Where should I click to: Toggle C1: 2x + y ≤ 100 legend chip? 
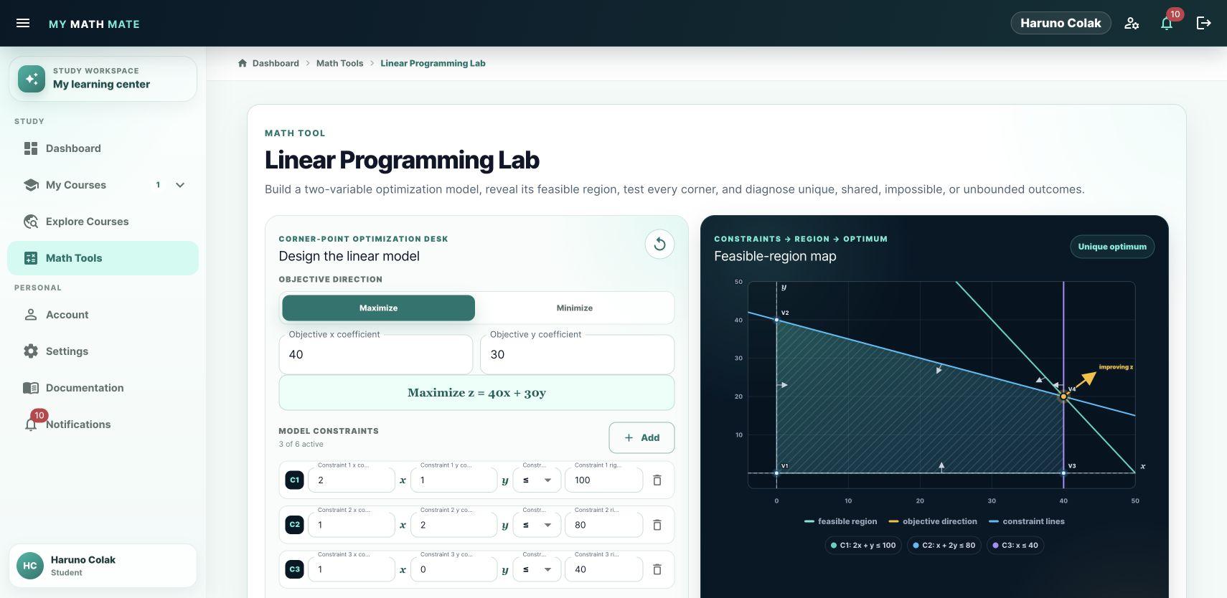tap(863, 545)
